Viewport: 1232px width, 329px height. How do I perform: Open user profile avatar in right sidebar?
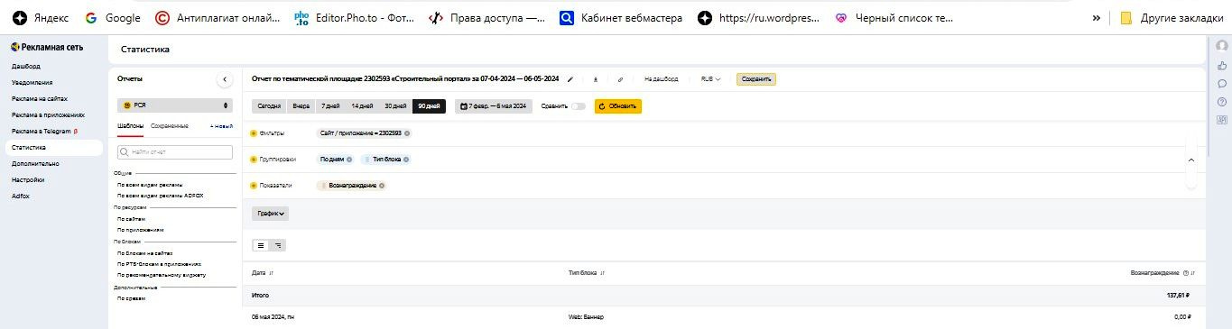(x=1222, y=46)
